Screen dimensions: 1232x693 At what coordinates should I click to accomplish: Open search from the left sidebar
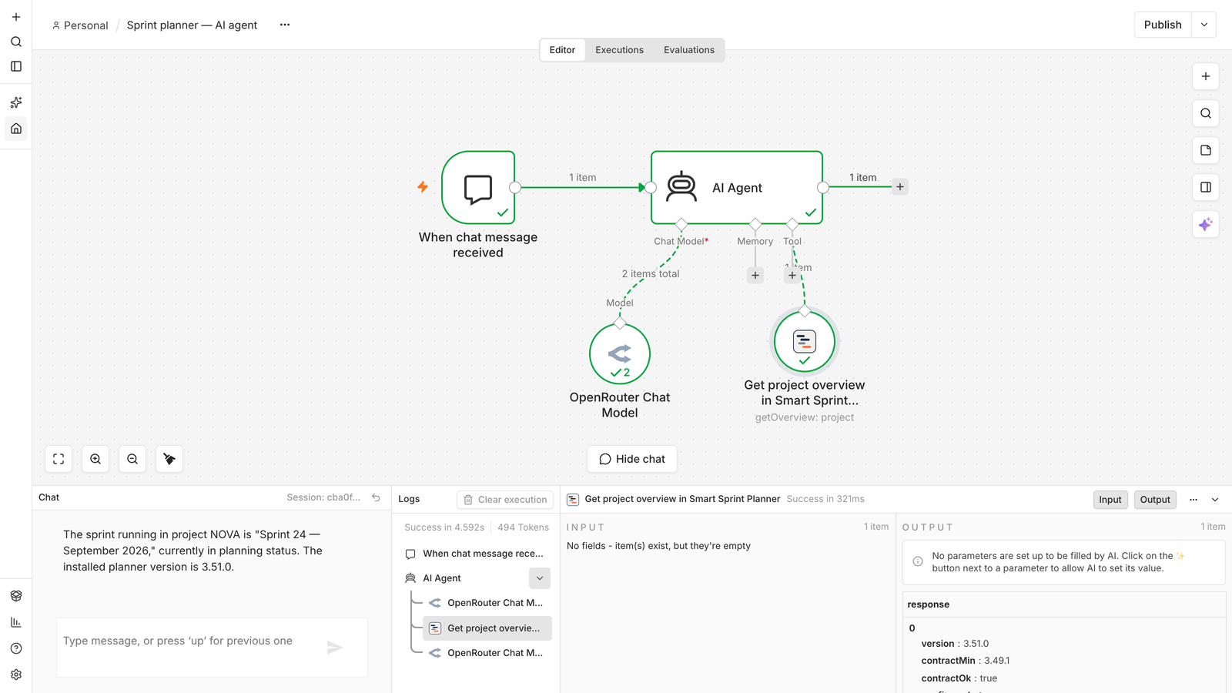[16, 42]
